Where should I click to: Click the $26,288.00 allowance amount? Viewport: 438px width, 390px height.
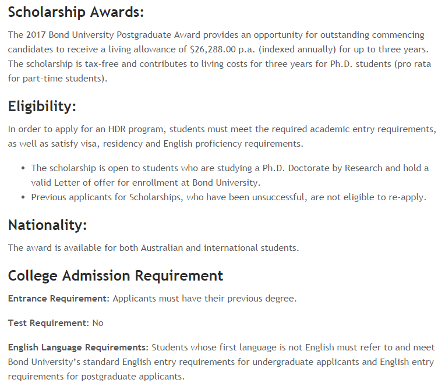(x=213, y=49)
